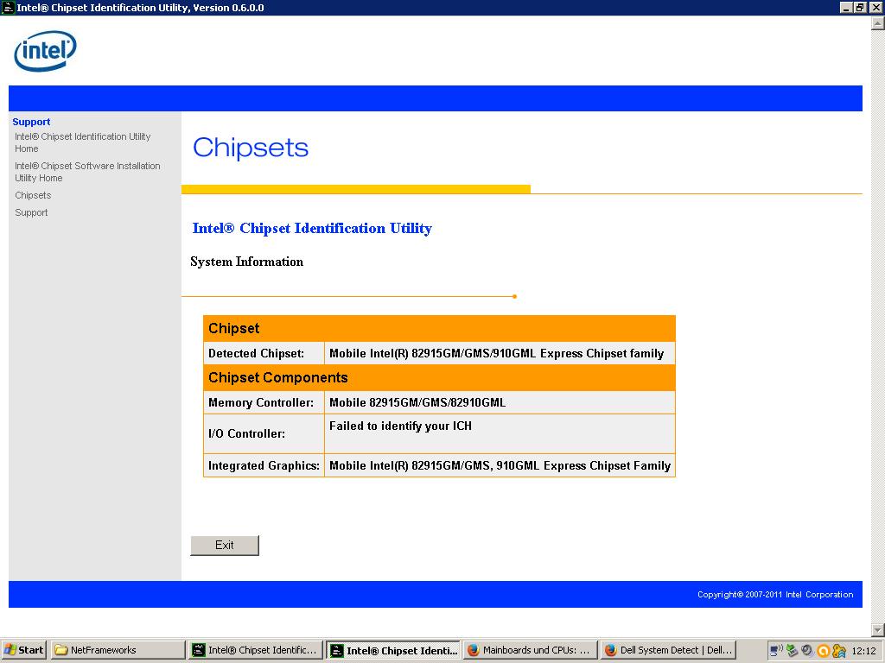This screenshot has width=885, height=663.
Task: Select the active Intel Chipset Identi... taskbar button
Action: pyautogui.click(x=394, y=650)
